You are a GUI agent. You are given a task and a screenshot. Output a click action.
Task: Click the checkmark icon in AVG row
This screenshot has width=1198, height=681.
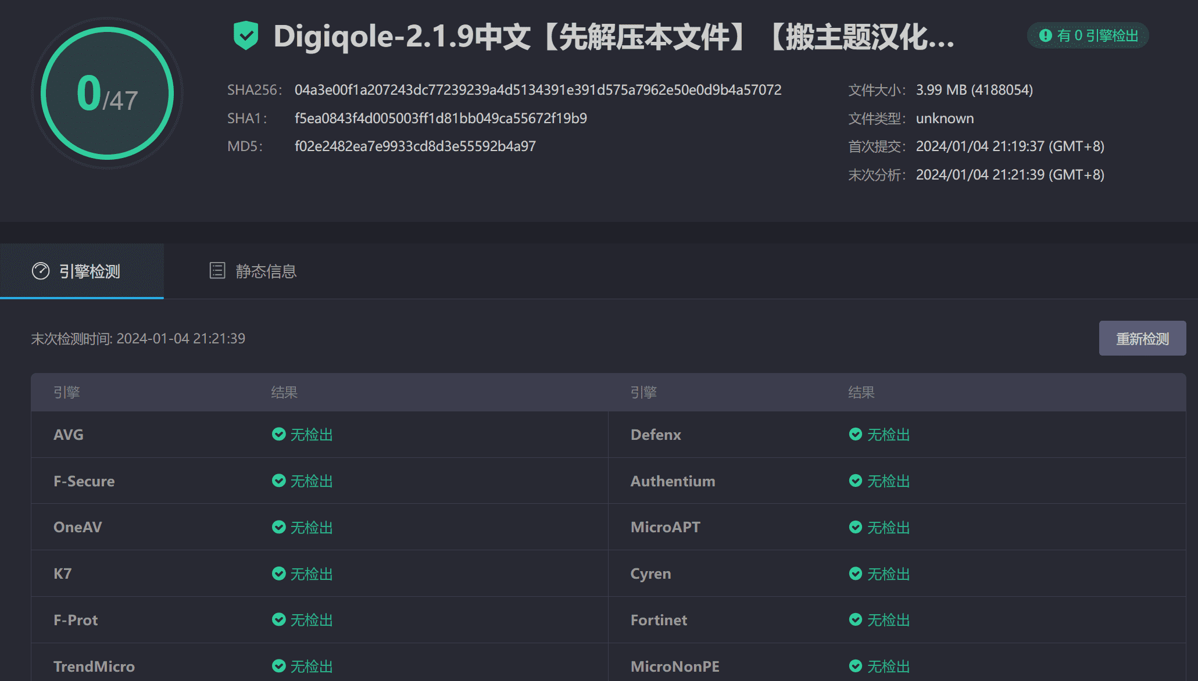(279, 434)
